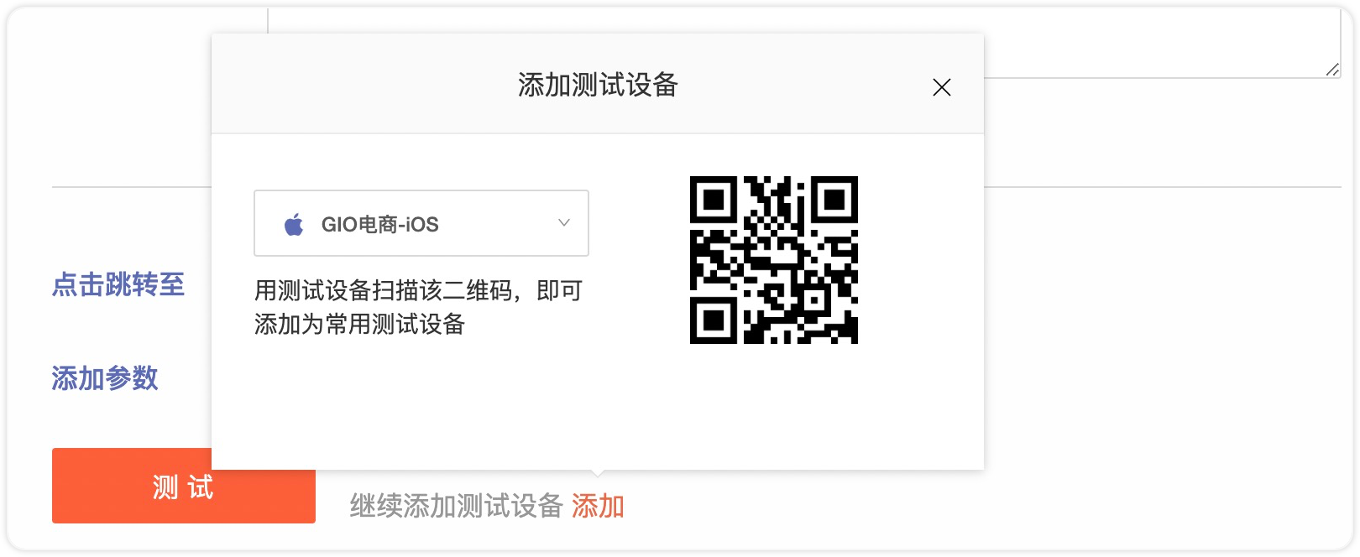Select the GIO电商-iOS label text

tap(380, 224)
